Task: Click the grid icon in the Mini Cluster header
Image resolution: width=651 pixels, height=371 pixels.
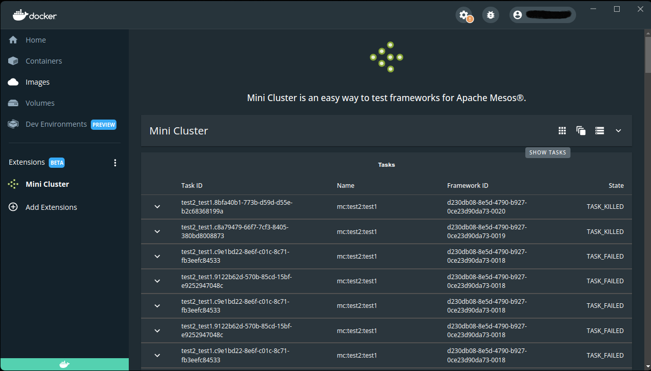Action: [562, 131]
